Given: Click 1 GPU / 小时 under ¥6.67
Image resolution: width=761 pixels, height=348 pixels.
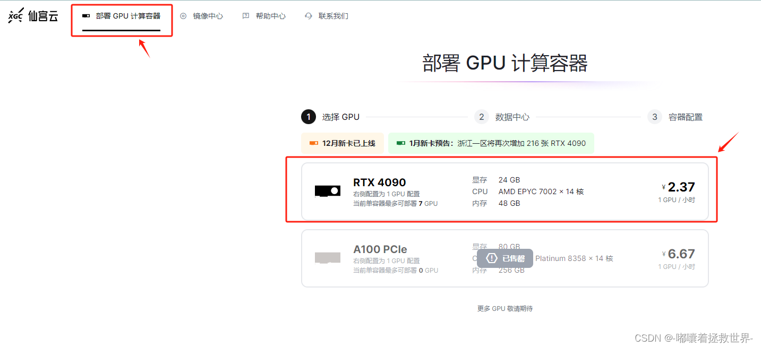Looking at the screenshot, I should 677,267.
